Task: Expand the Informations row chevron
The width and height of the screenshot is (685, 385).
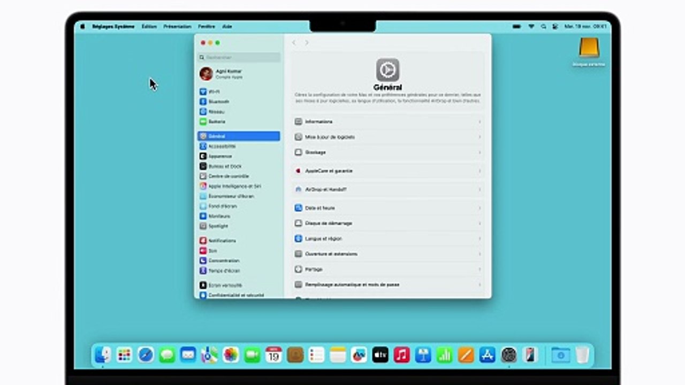Action: click(479, 122)
